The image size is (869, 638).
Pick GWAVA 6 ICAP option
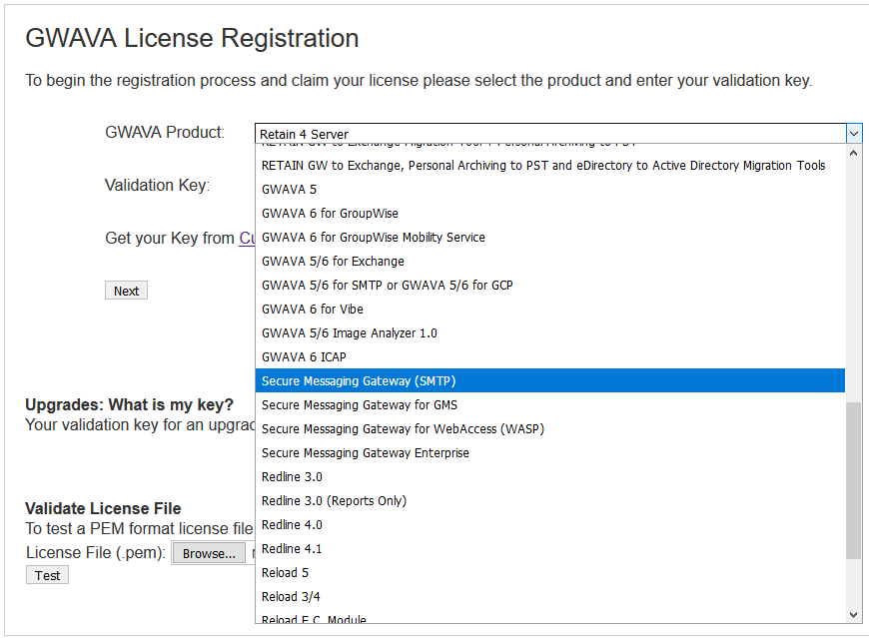pos(304,357)
